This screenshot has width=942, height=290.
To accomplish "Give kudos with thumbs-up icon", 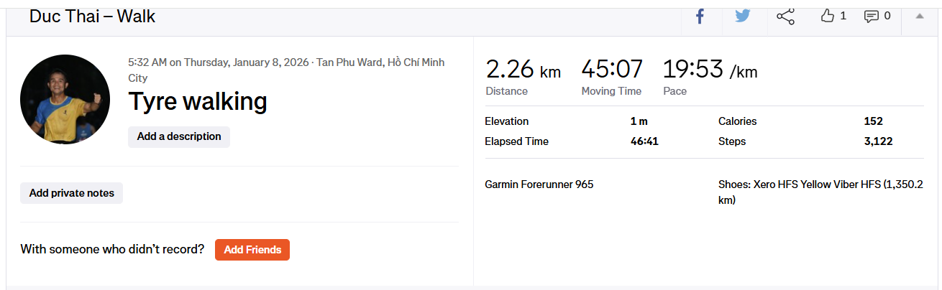I will 828,16.
